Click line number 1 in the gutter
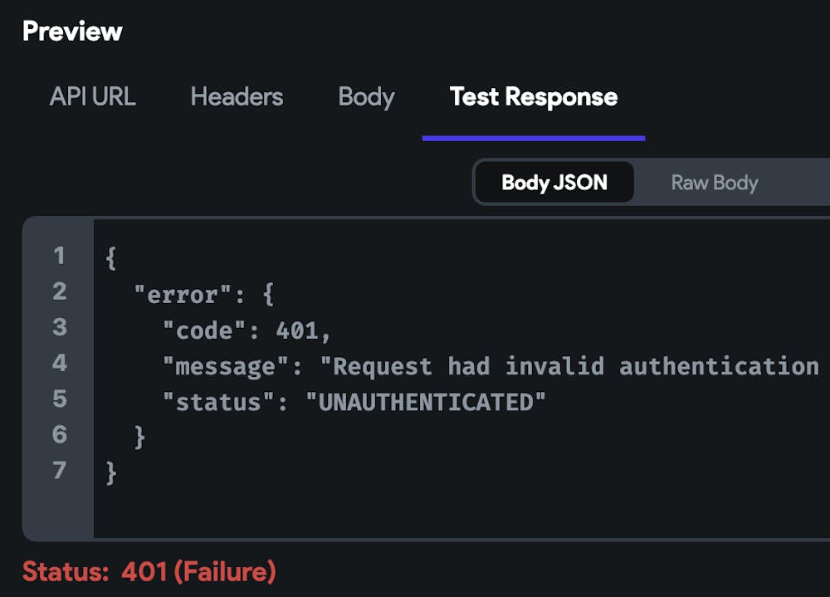 point(59,256)
